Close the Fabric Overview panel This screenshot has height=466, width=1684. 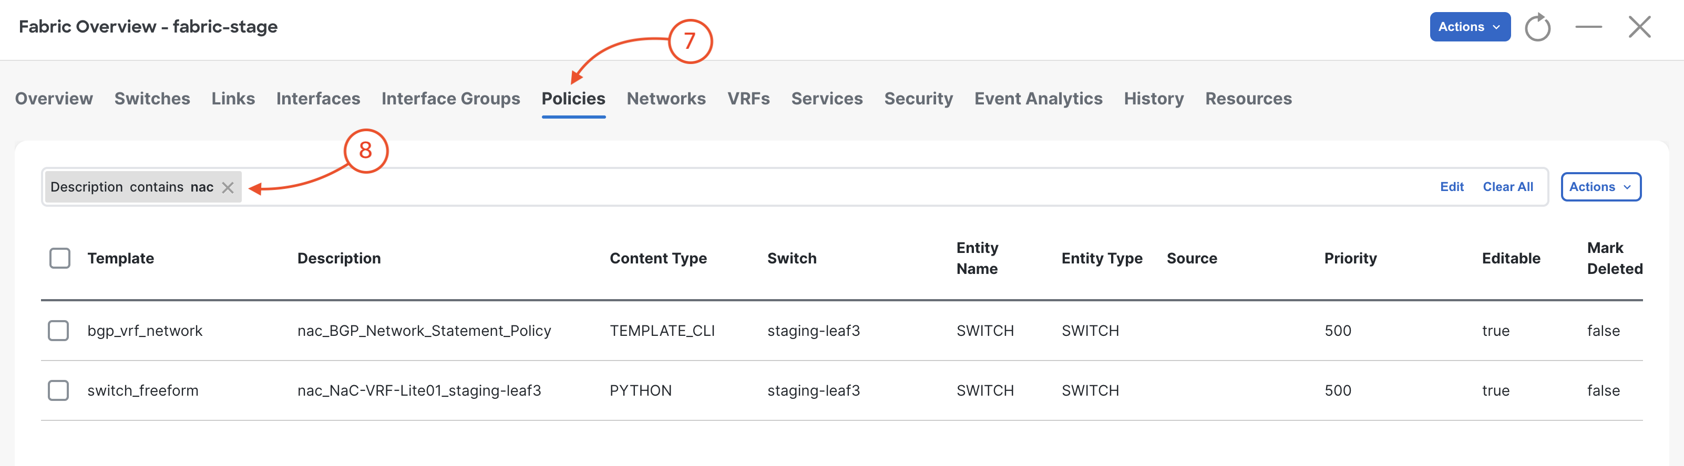(x=1639, y=27)
